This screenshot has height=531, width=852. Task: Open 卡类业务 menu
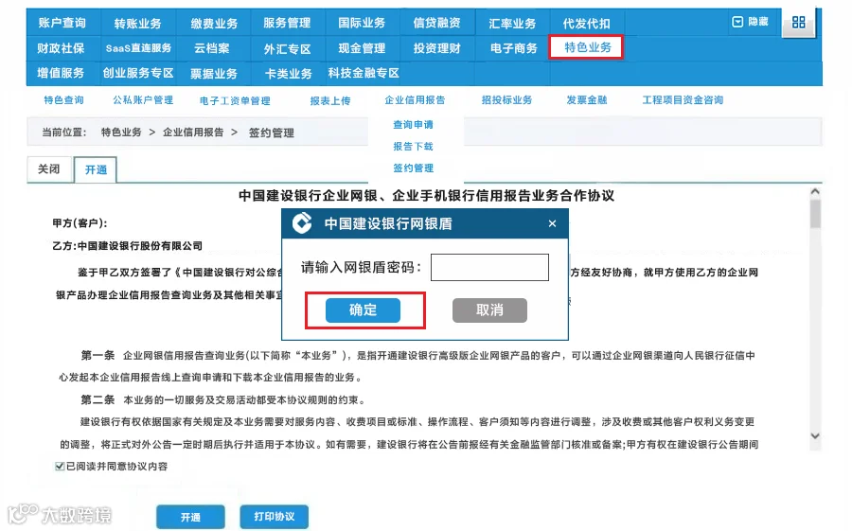click(288, 74)
